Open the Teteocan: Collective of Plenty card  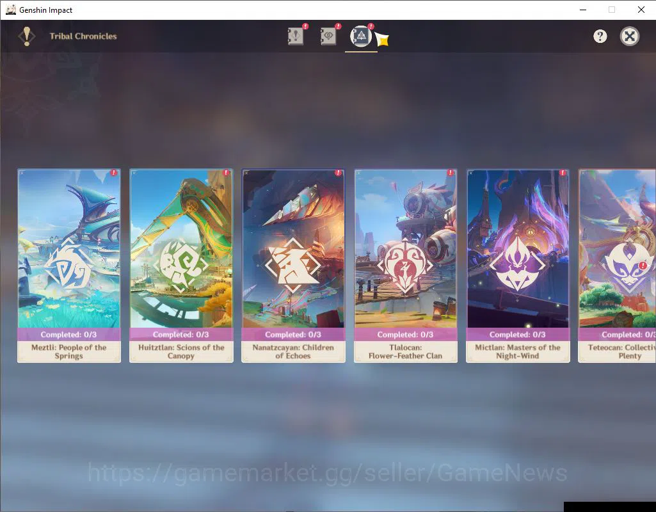coord(617,266)
